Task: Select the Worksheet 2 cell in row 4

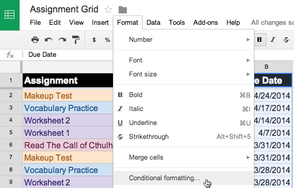Action: coord(68,120)
